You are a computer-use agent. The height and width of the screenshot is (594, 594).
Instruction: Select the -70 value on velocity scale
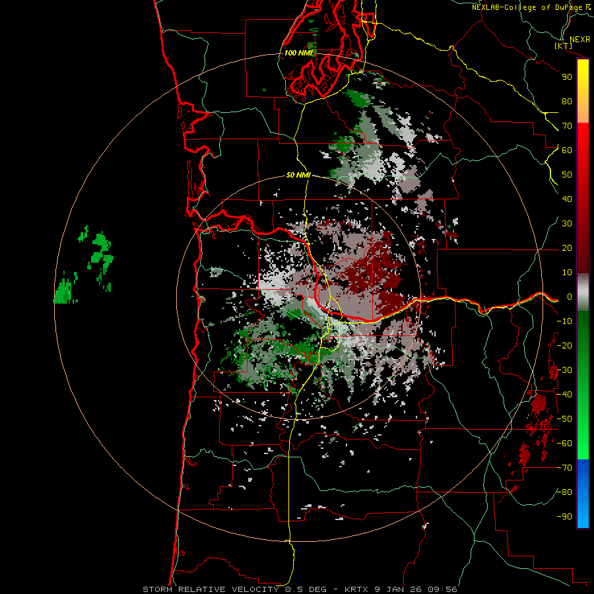point(564,468)
